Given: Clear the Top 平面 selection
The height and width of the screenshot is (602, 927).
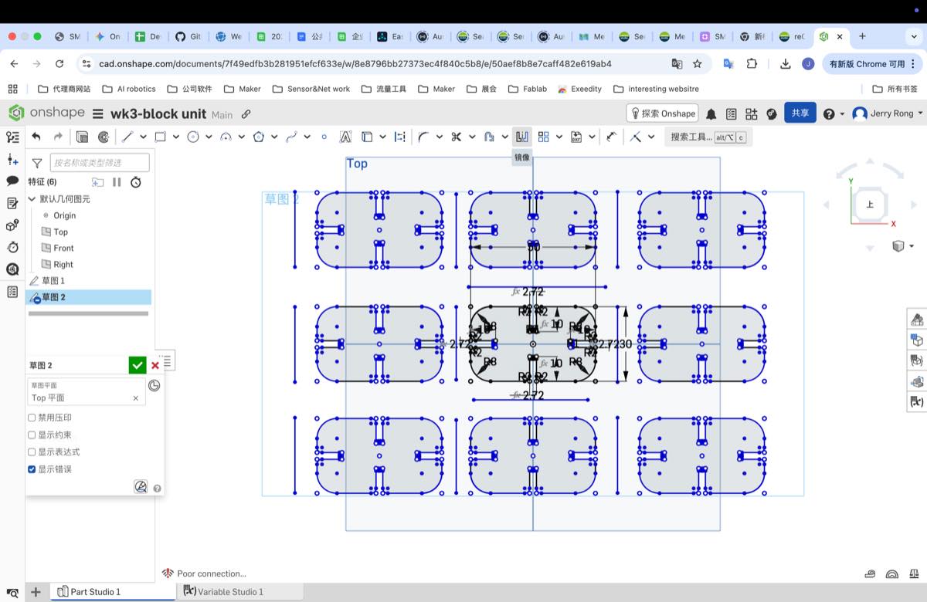Looking at the screenshot, I should tap(136, 398).
